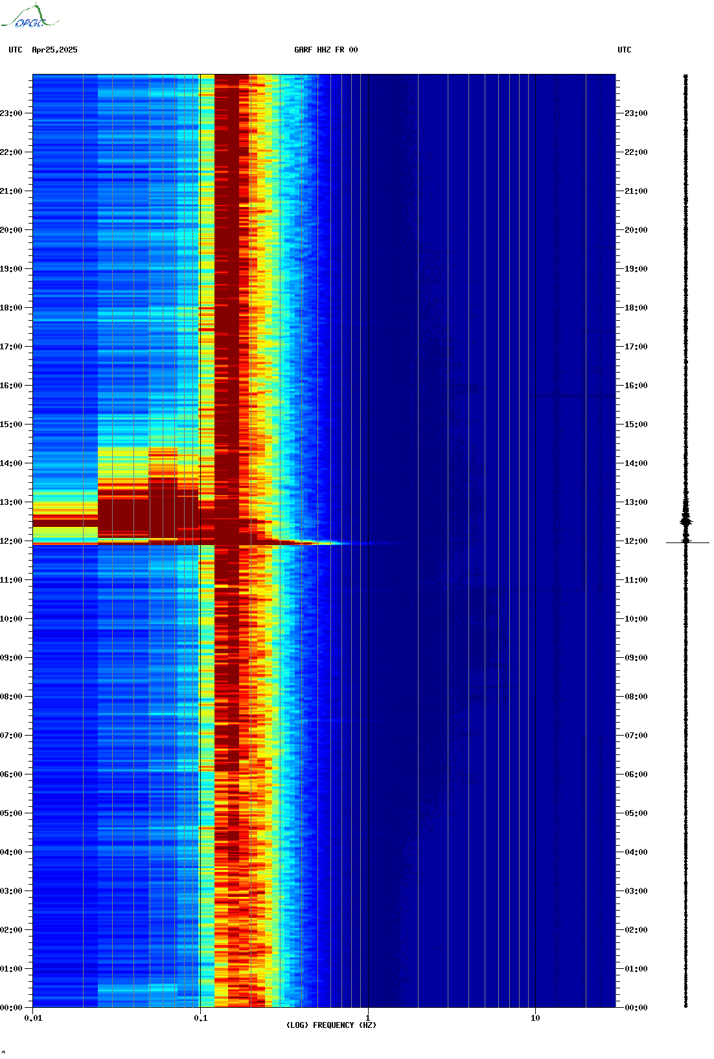This screenshot has width=714, height=1059.
Task: Click the 00:00 label on the right axis
Action: 636,1008
